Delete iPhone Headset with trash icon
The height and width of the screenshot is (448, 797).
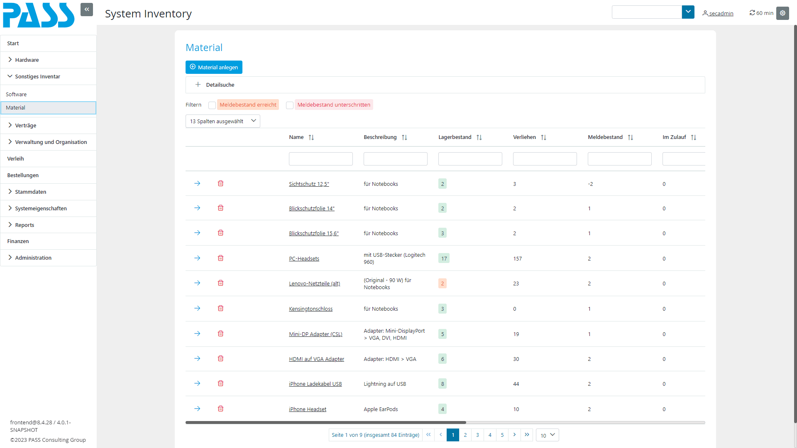[x=220, y=409]
